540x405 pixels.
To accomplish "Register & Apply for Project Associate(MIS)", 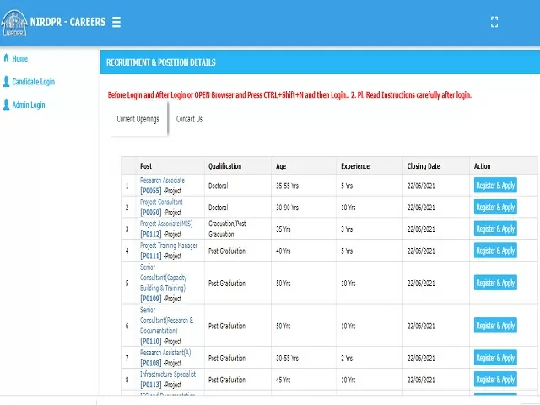I will pyautogui.click(x=495, y=229).
